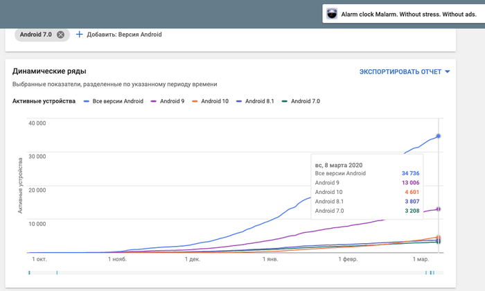Click the Экспортировать отчет text
Screen dimensions: 485x291
(x=400, y=71)
